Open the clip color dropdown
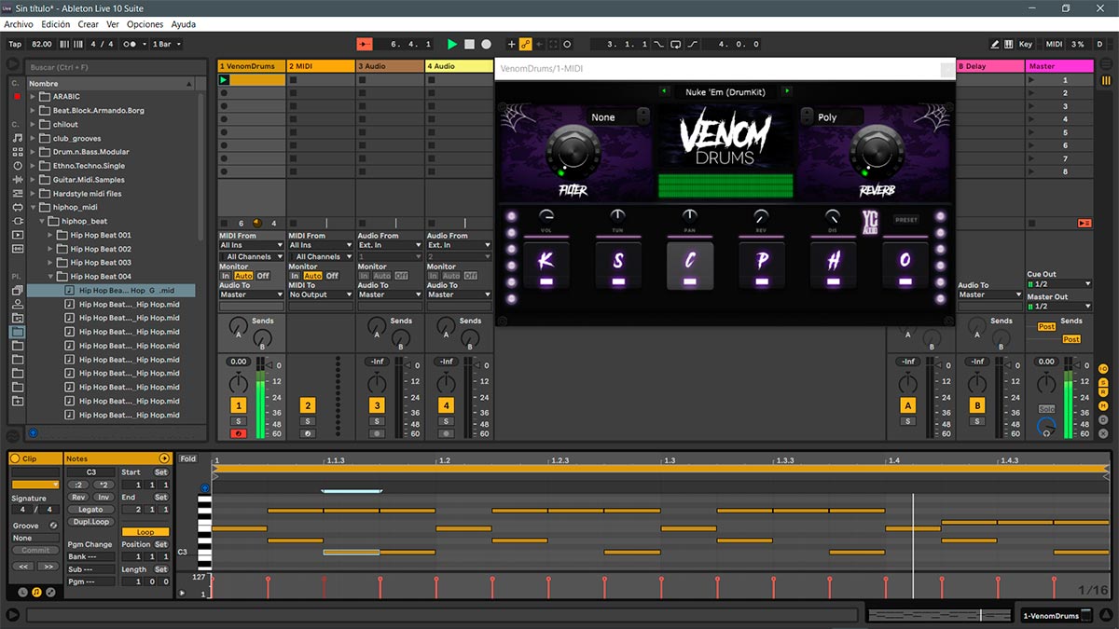This screenshot has width=1119, height=629. pos(35,485)
